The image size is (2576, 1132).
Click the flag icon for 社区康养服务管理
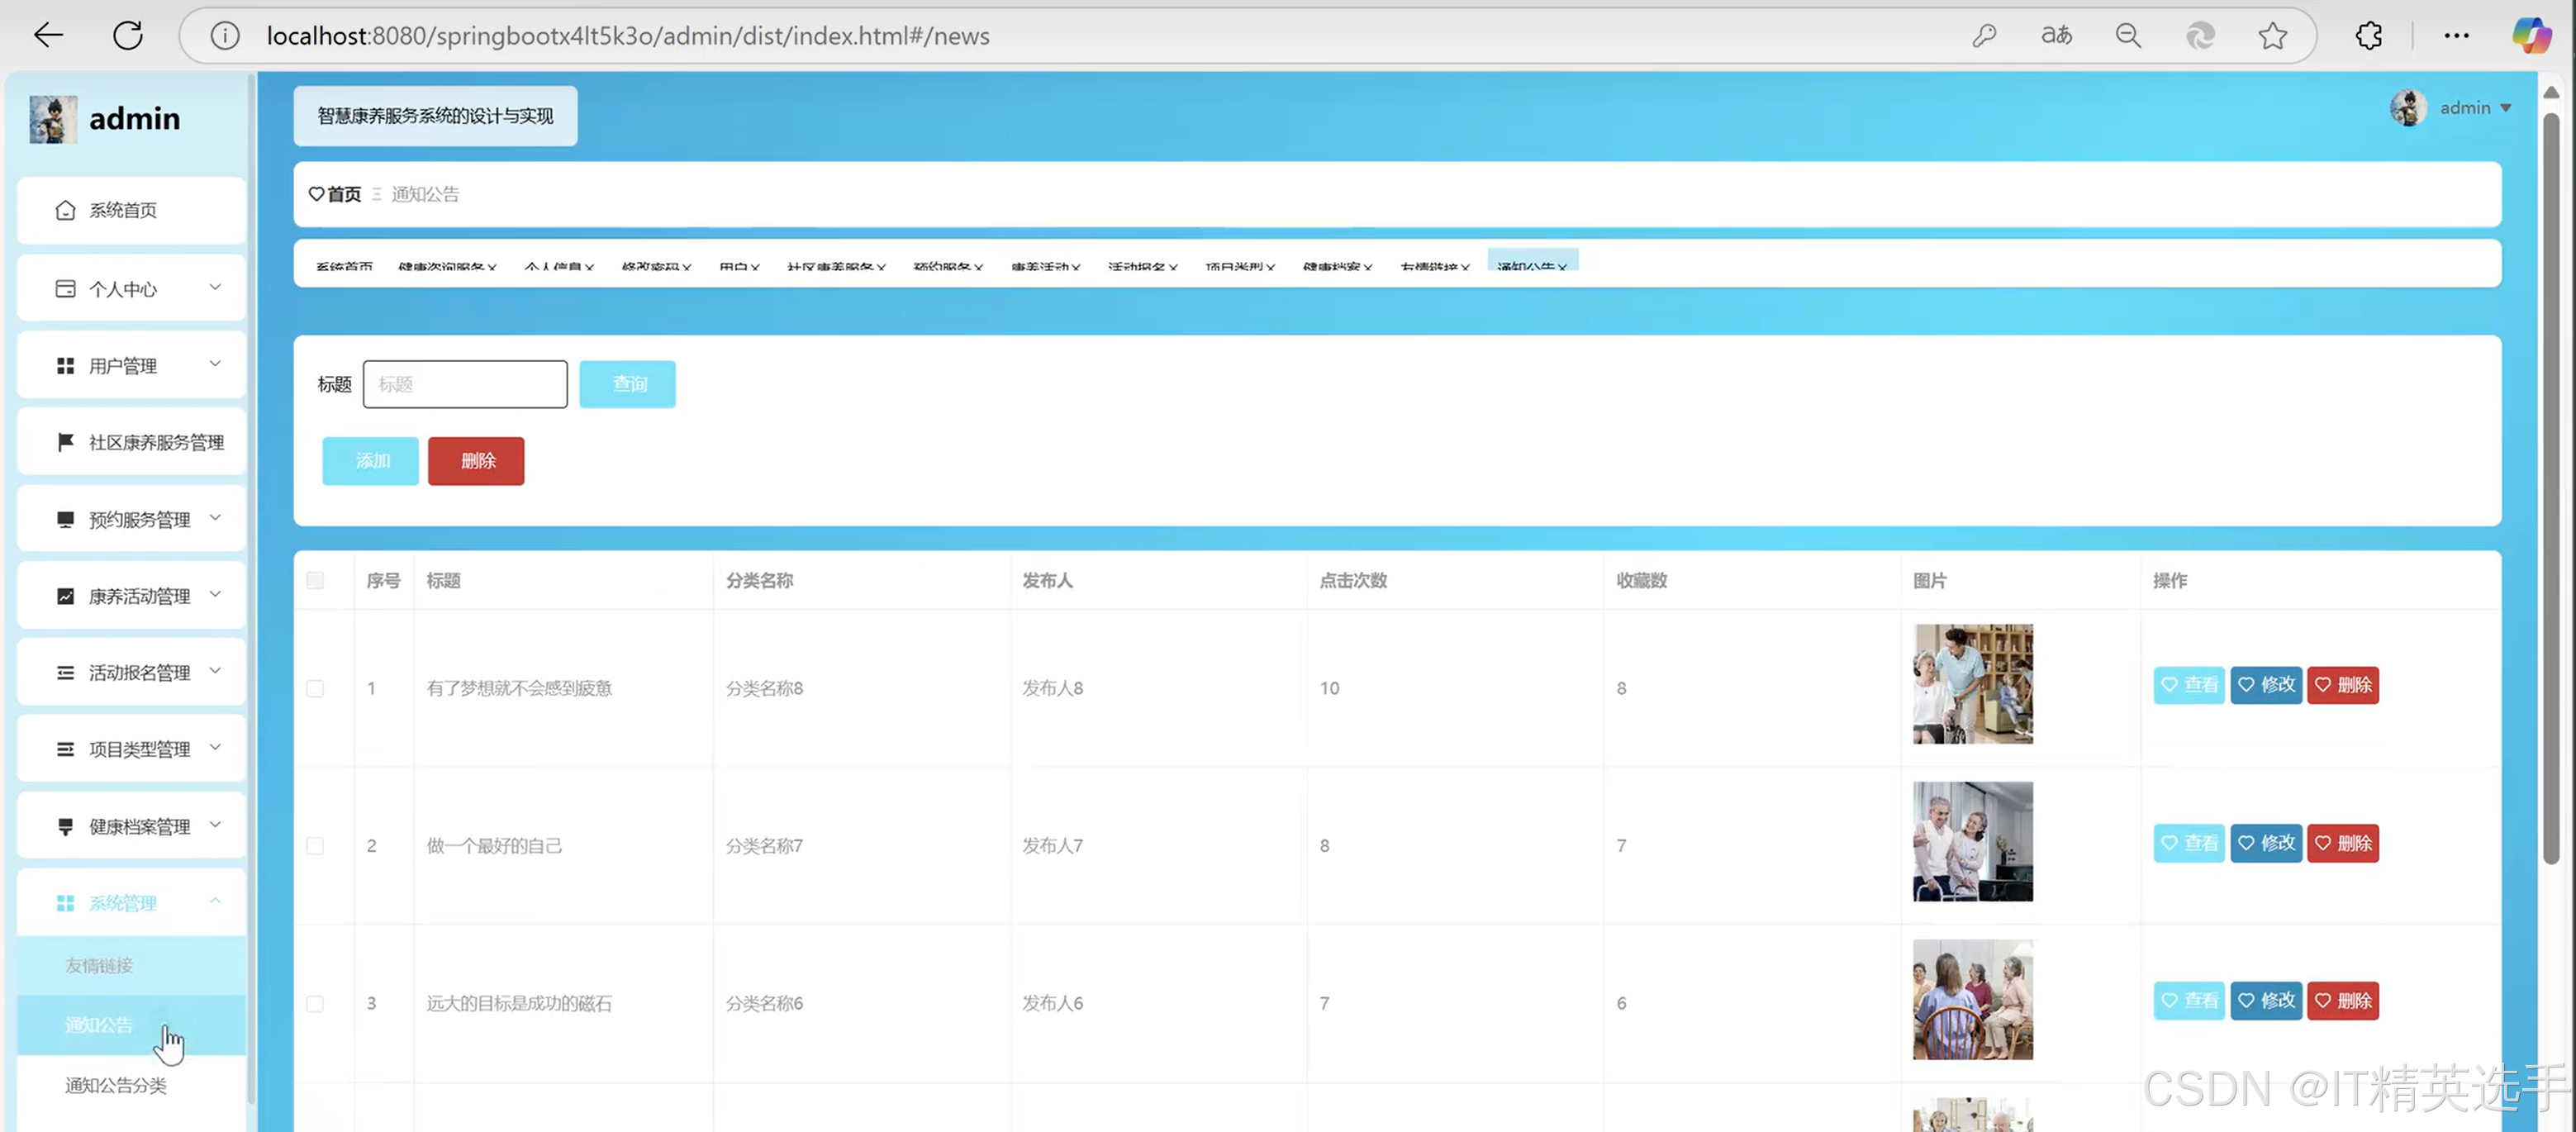[x=65, y=442]
